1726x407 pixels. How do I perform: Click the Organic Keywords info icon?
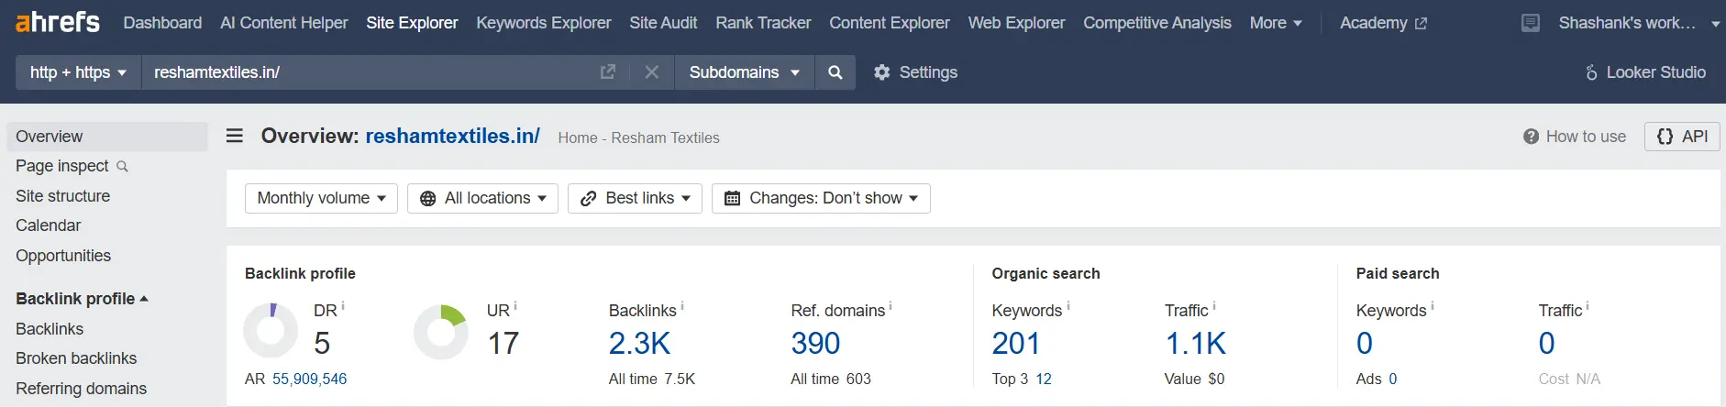click(x=1068, y=306)
